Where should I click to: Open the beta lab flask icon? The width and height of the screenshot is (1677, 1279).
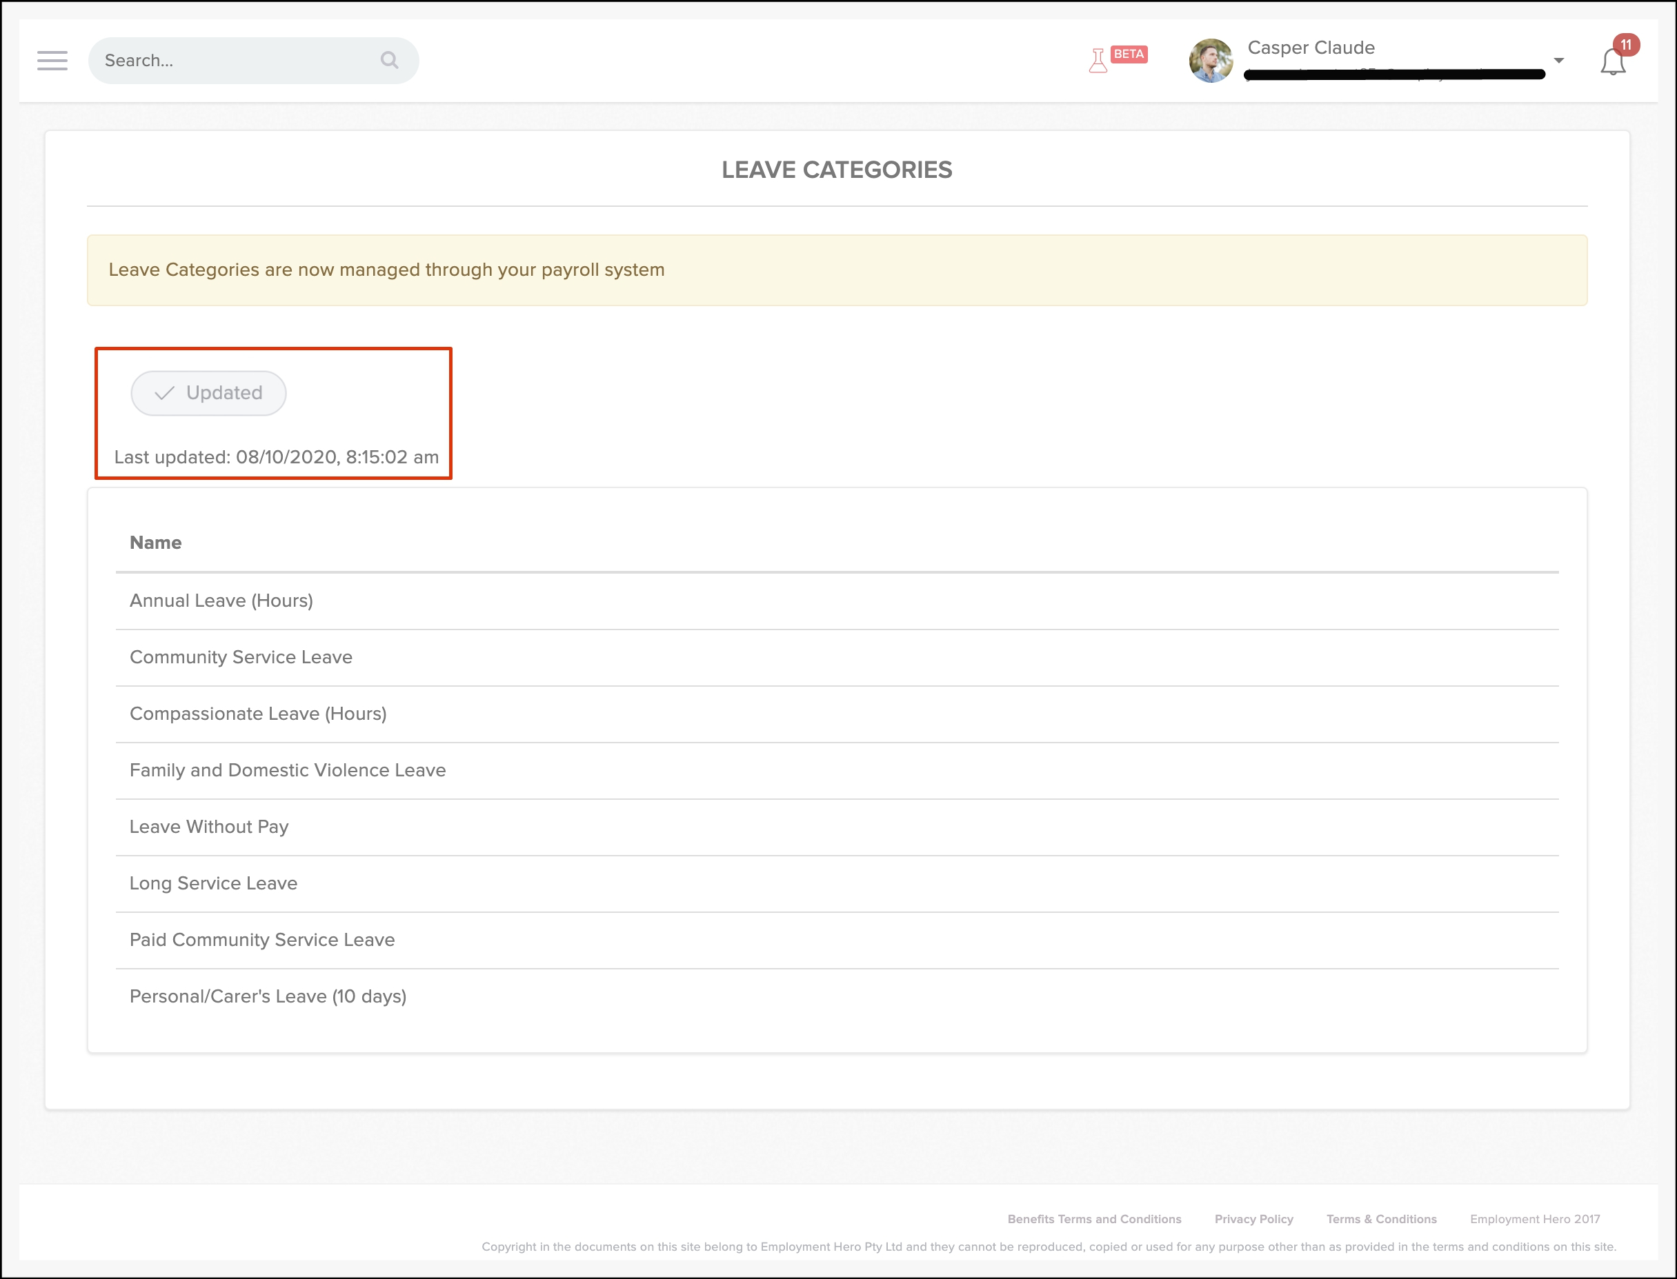tap(1098, 60)
